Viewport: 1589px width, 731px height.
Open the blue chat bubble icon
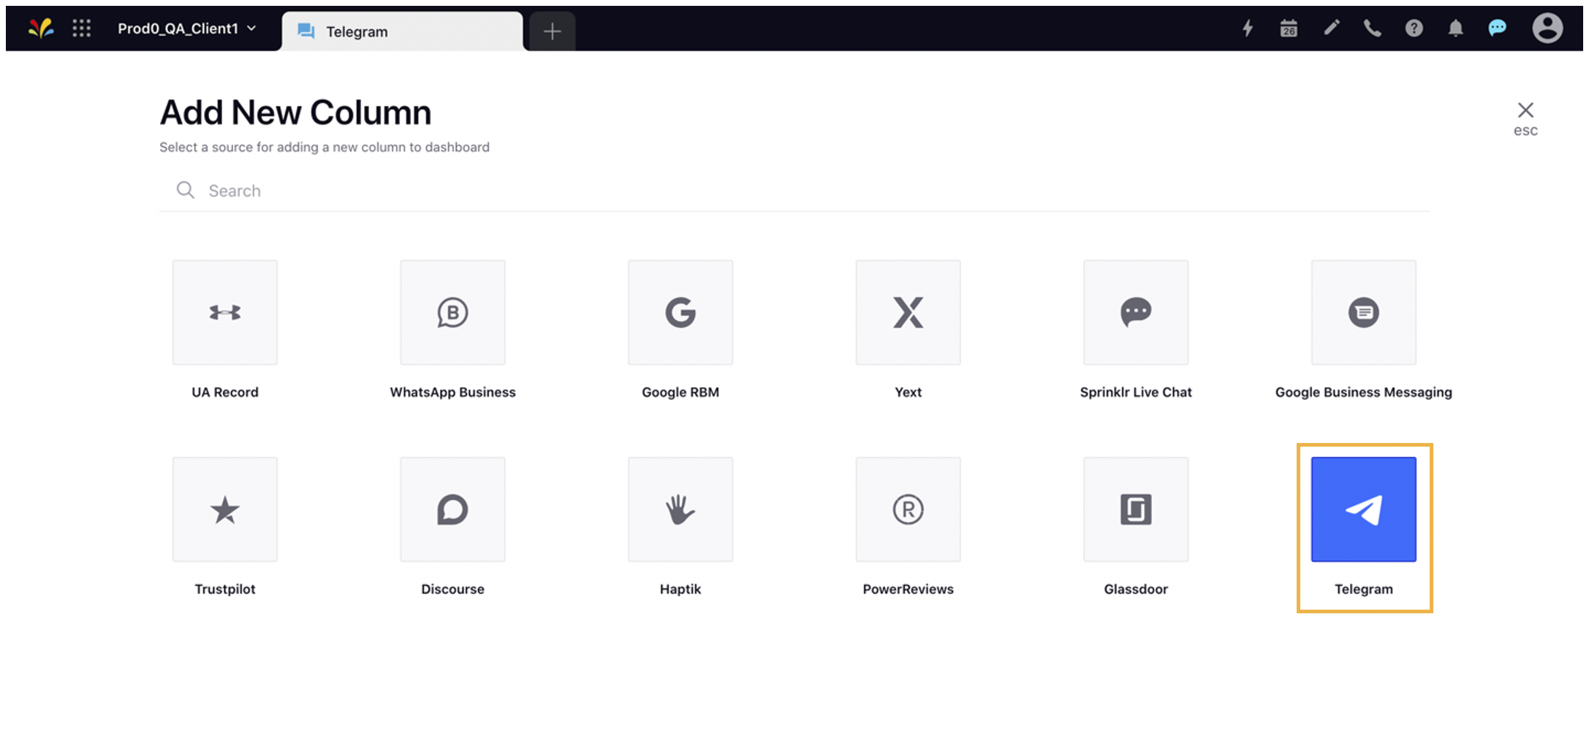tap(1498, 28)
